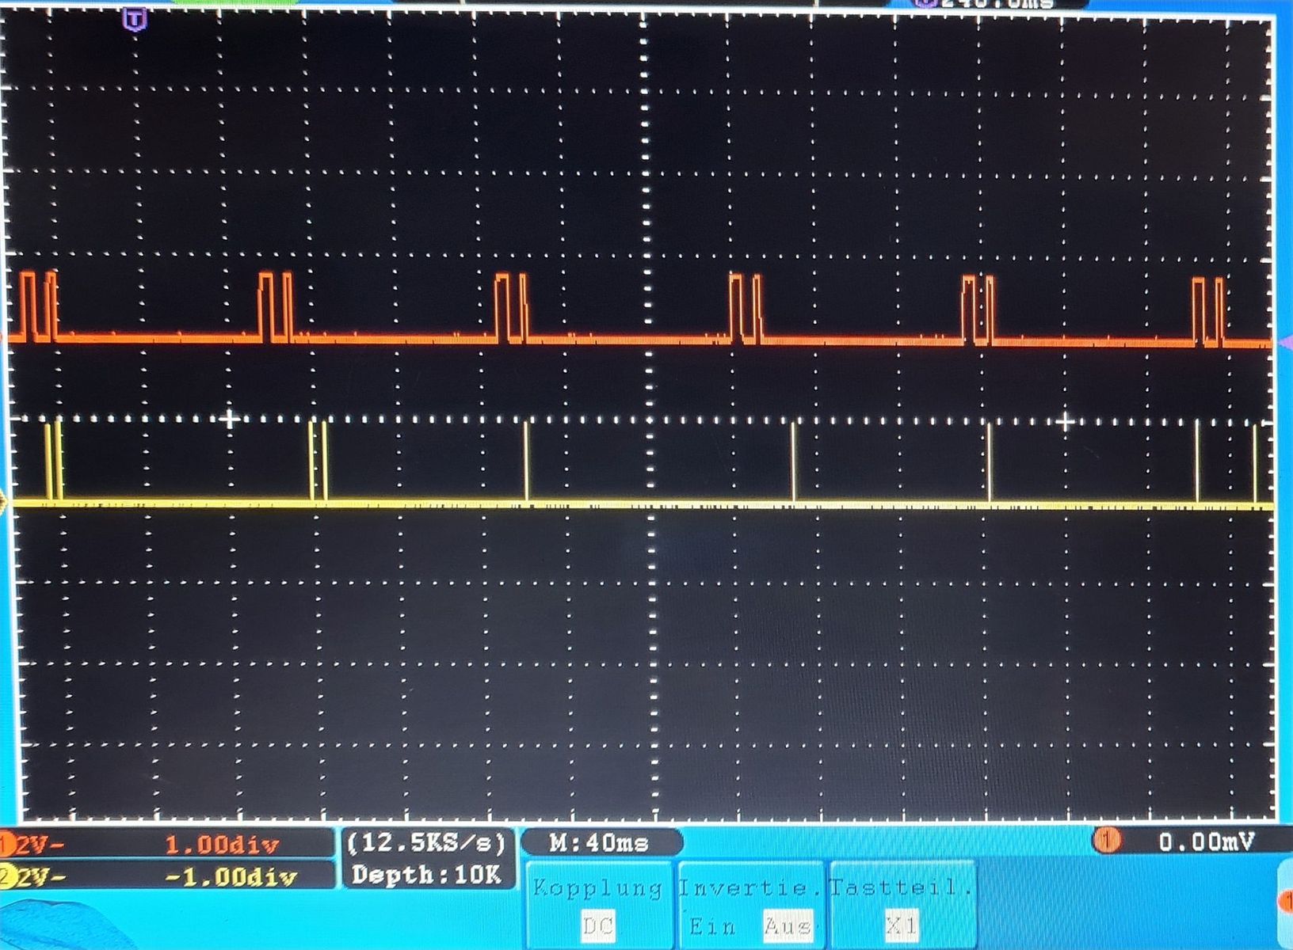Click the channel 1 1.00div offset value
The width and height of the screenshot is (1293, 950).
pos(222,845)
